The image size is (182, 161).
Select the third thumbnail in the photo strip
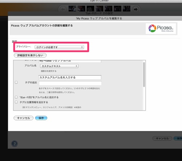[90, 8]
